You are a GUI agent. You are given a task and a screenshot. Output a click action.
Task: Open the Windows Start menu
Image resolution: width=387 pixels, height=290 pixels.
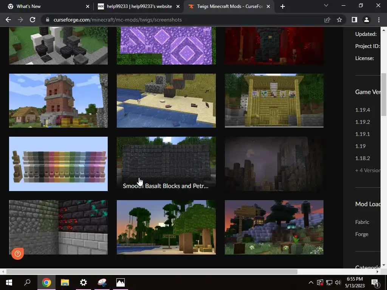point(9,282)
